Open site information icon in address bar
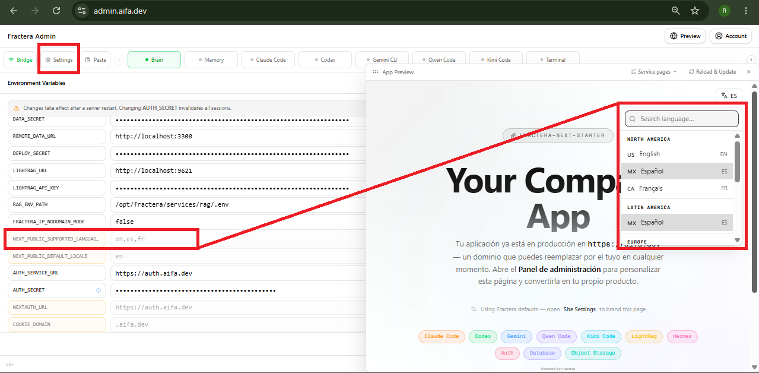This screenshot has width=759, height=373. pos(82,11)
